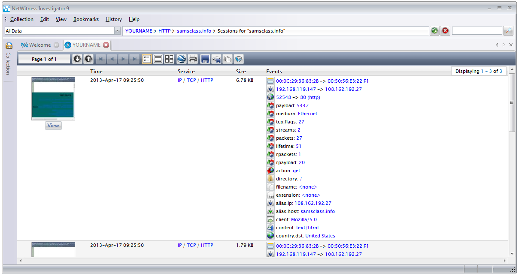Click the search input field
The height and width of the screenshot is (276, 519).
tap(477, 31)
